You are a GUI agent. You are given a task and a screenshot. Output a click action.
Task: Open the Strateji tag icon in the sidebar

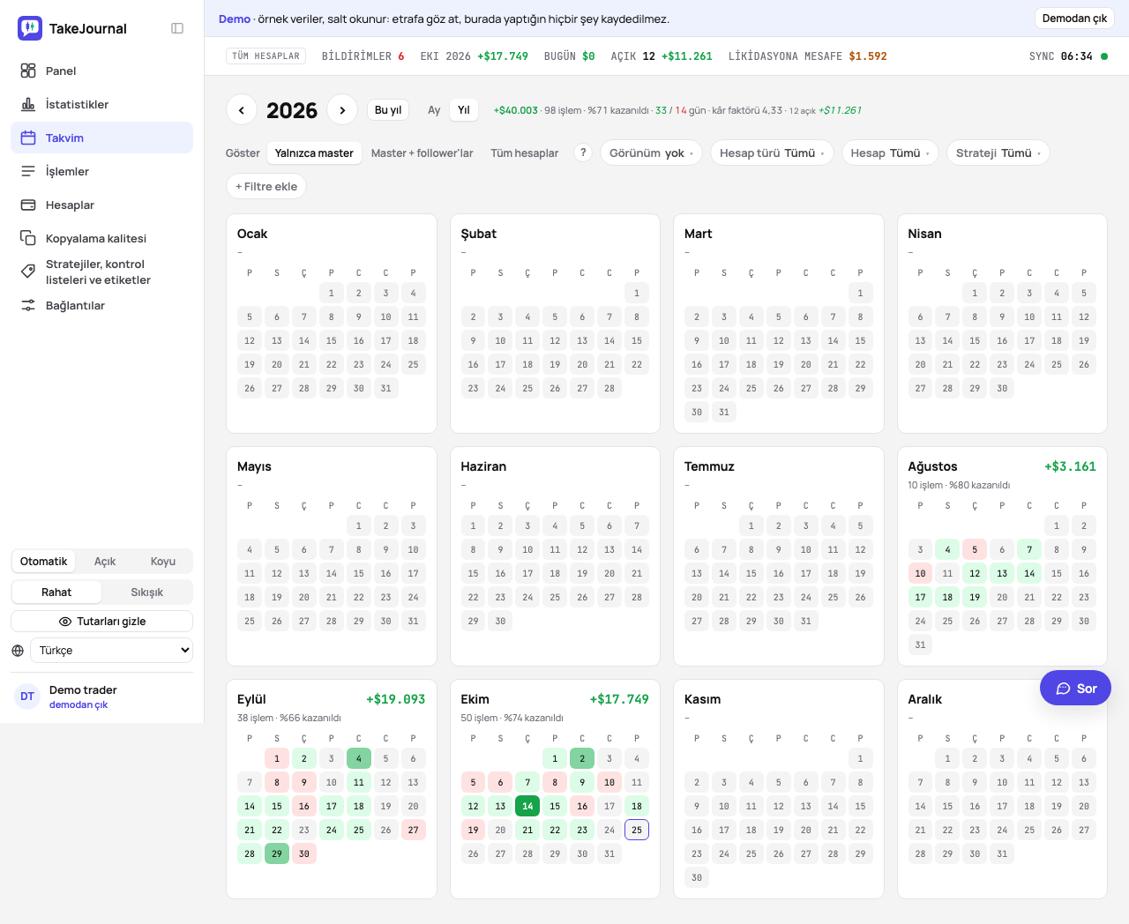(x=28, y=272)
